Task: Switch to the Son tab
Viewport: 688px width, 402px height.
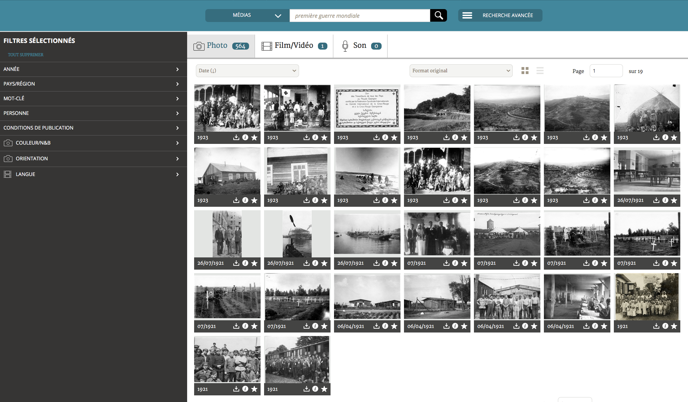Action: tap(360, 46)
